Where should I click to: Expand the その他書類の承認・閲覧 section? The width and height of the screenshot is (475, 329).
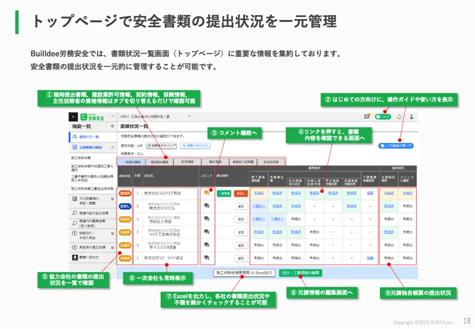tap(112, 199)
